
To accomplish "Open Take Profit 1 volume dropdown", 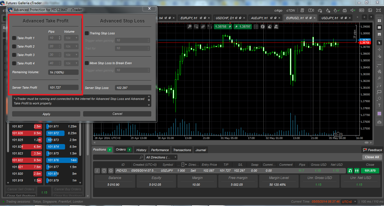I will pyautogui.click(x=71, y=38).
